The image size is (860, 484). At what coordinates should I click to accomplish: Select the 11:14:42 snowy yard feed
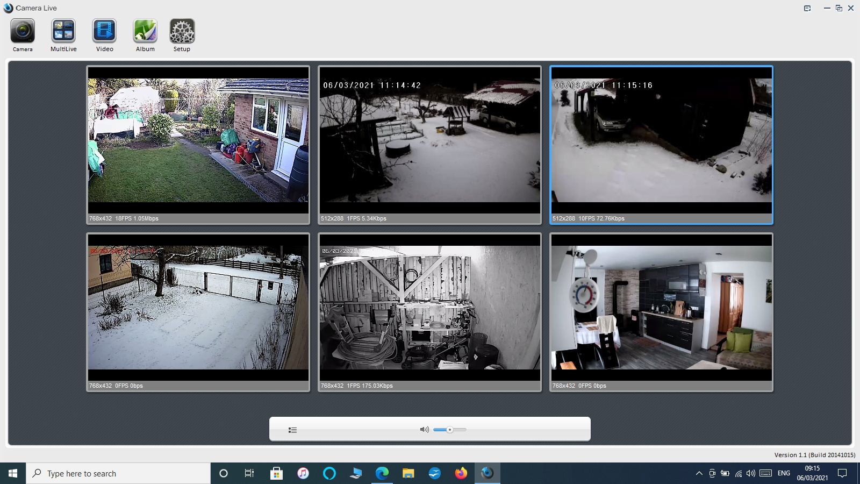click(x=430, y=141)
